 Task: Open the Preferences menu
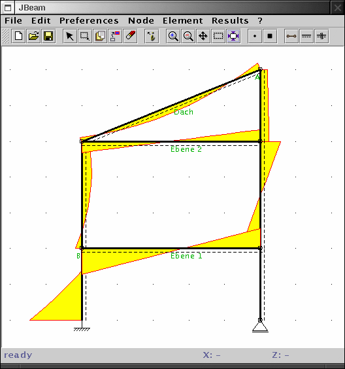tap(89, 21)
